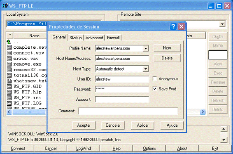
Task: Click sort toggle in local list header
Action: pyautogui.click(x=10, y=36)
